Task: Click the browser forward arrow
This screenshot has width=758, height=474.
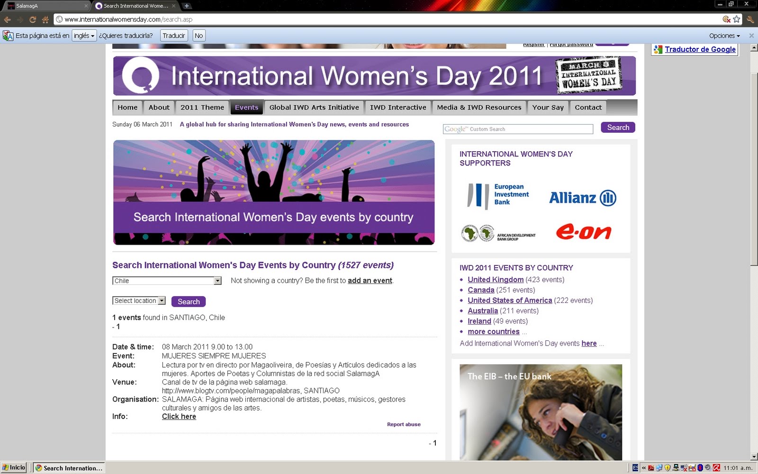Action: 20,19
